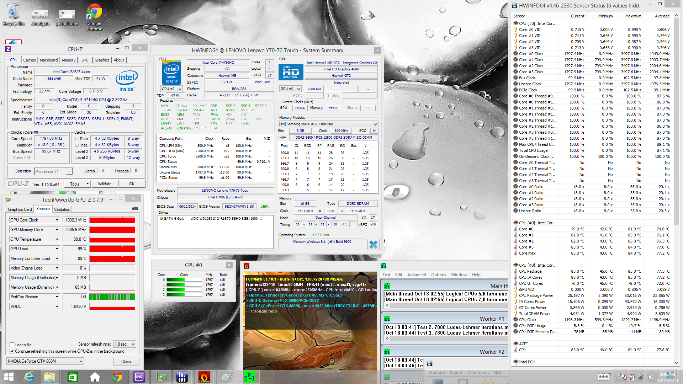Click the Validate button in CPU-Z
The width and height of the screenshot is (683, 384).
tap(105, 184)
